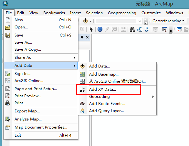Toggle the auto-hide pin on Table of Contents

(82, 37)
